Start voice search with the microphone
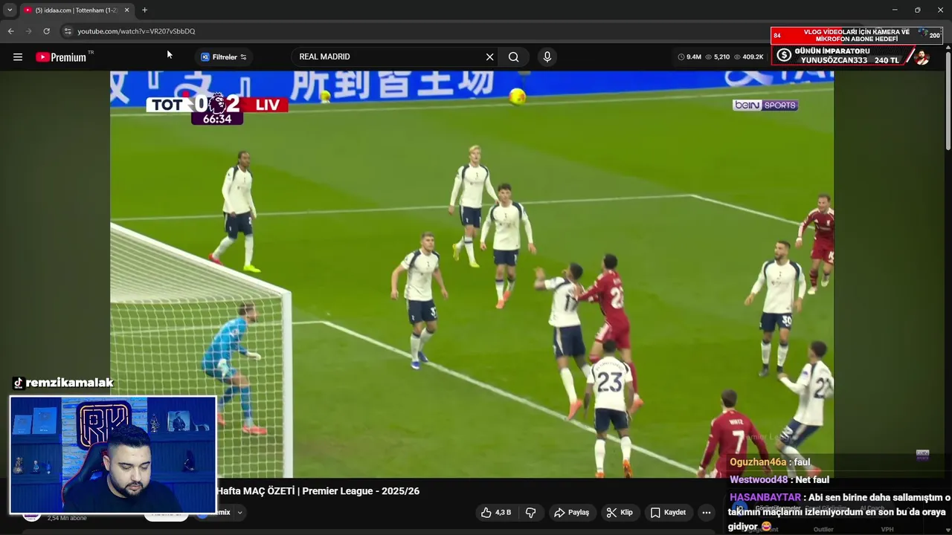This screenshot has width=952, height=535. [547, 57]
